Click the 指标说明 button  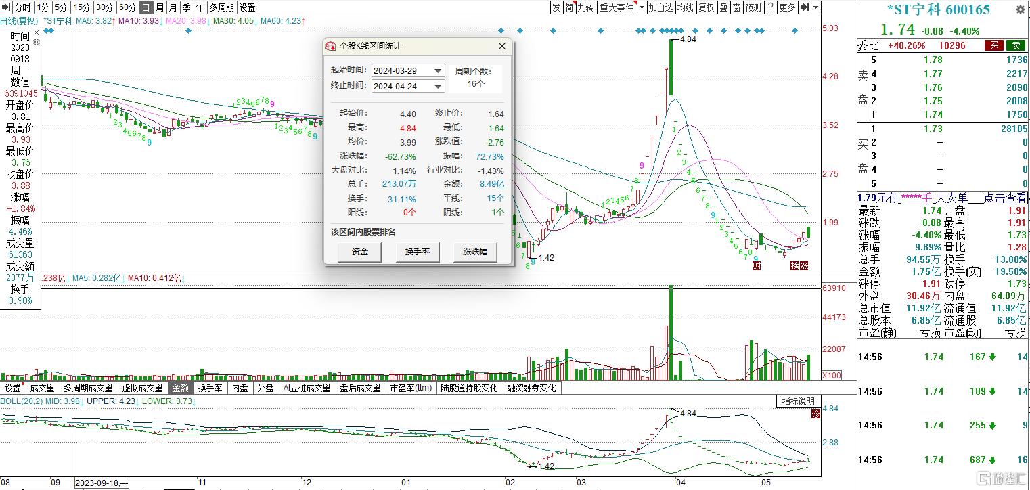[799, 401]
